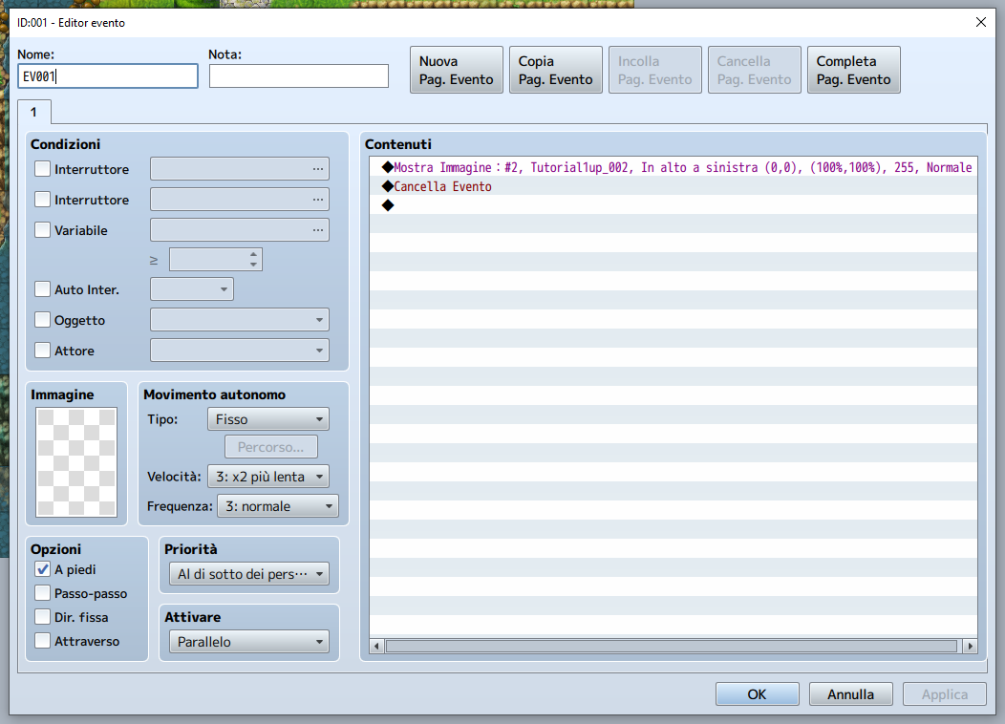Enable the Attraverso checkbox

click(x=43, y=641)
